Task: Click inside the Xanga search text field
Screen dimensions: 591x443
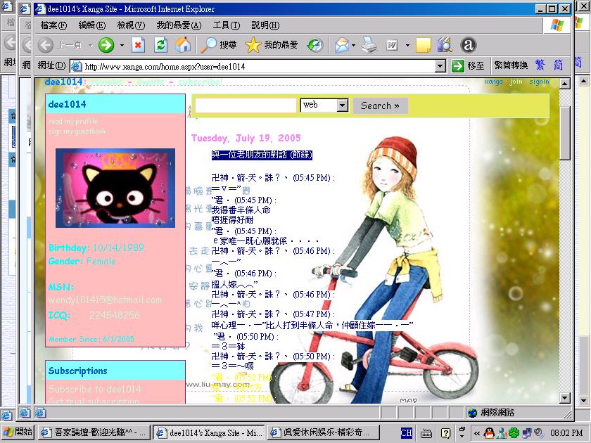Action: tap(246, 105)
